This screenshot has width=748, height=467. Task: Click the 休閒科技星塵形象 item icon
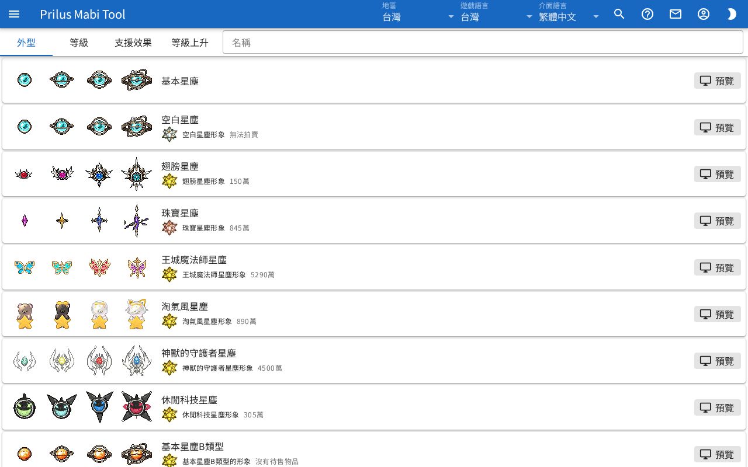[169, 414]
